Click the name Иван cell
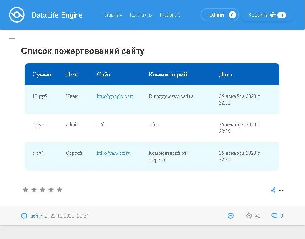 coord(72,96)
